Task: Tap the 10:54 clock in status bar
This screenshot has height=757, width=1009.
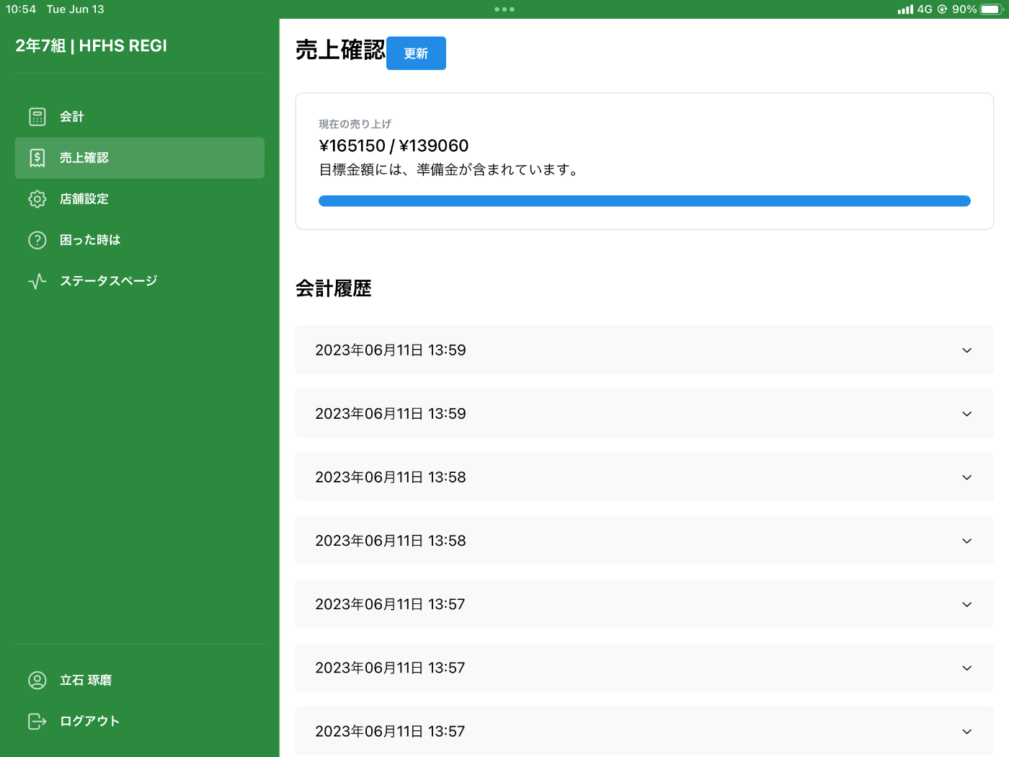Action: [x=21, y=9]
